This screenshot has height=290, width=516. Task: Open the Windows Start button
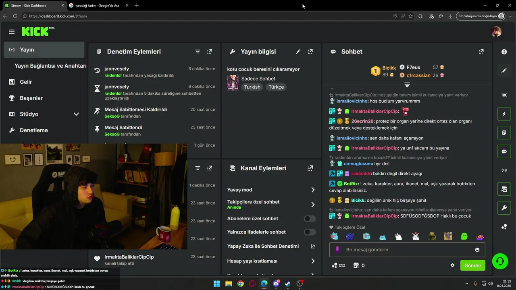(216, 284)
